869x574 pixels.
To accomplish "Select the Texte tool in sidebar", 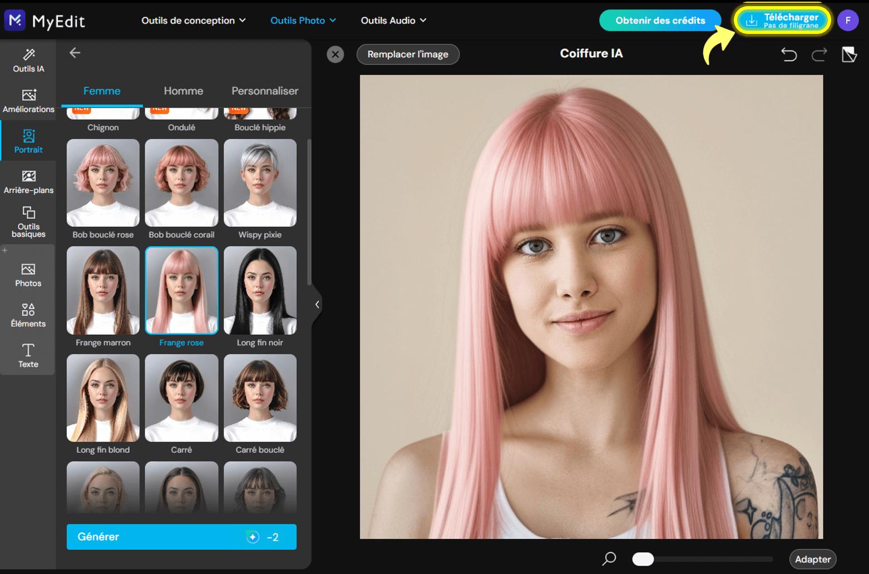I will pyautogui.click(x=28, y=356).
